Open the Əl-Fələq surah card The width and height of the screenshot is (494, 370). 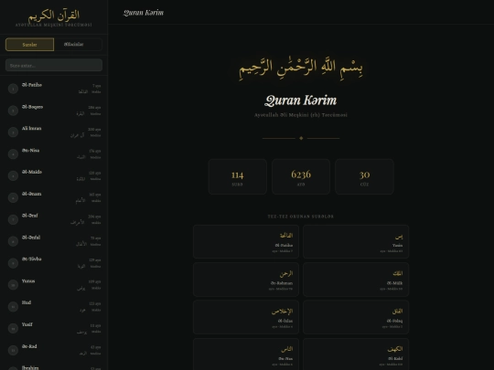click(356, 317)
